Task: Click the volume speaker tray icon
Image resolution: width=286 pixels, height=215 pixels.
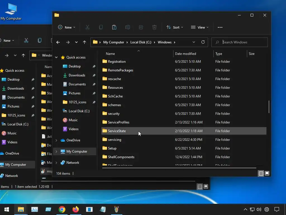Action: (259, 209)
